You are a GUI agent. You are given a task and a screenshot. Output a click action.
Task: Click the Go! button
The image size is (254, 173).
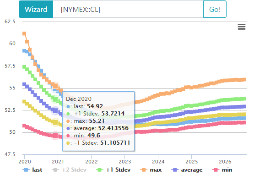pos(215,9)
